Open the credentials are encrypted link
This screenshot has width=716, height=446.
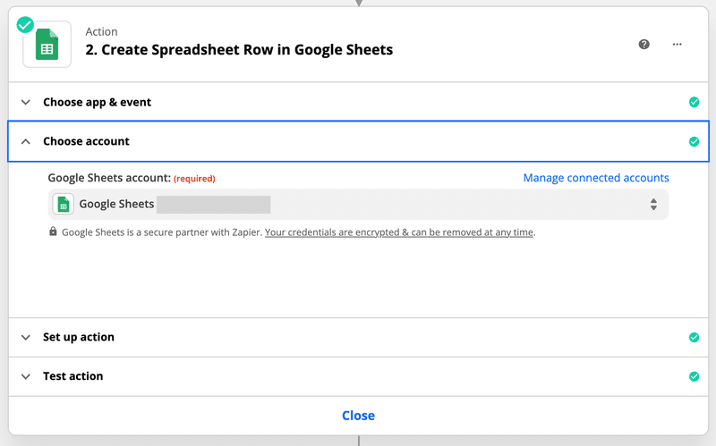[x=398, y=232]
